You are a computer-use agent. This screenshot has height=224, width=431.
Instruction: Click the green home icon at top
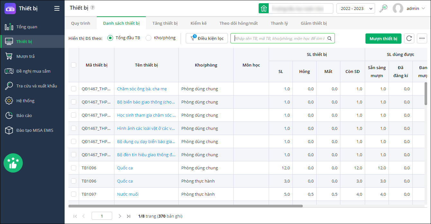[x=264, y=9]
